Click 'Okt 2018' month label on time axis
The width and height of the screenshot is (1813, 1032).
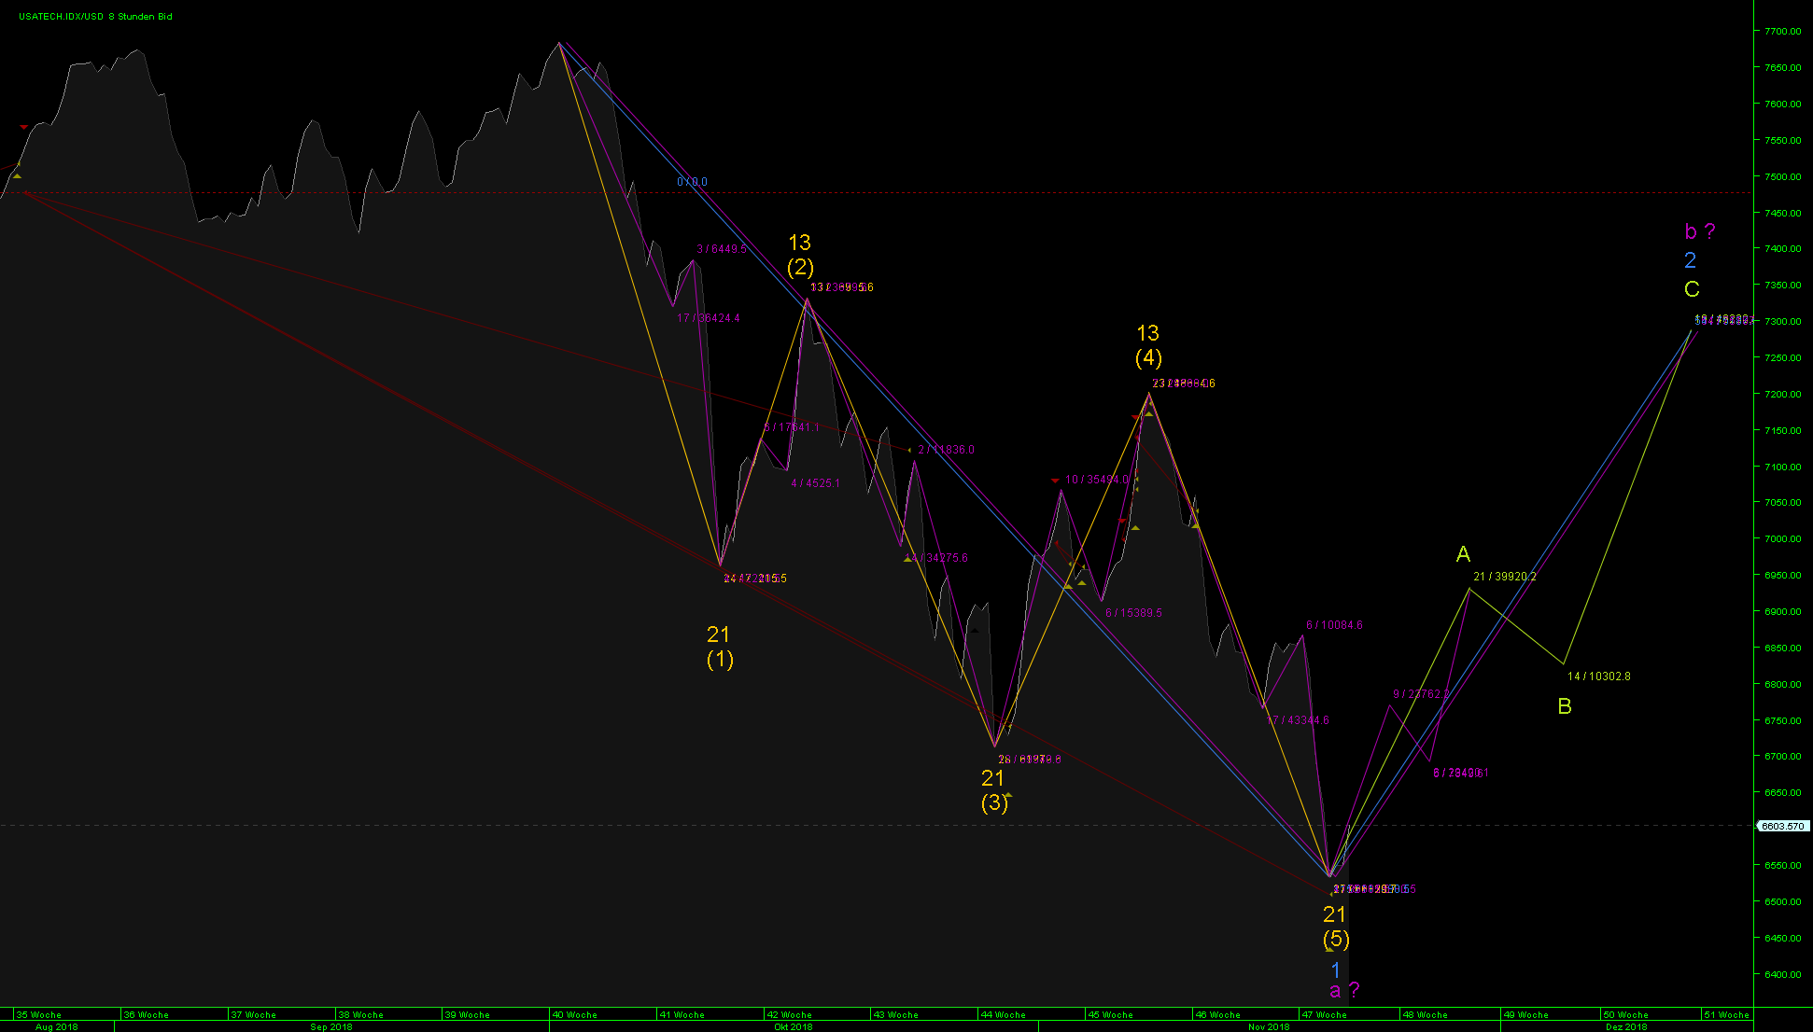[793, 1026]
